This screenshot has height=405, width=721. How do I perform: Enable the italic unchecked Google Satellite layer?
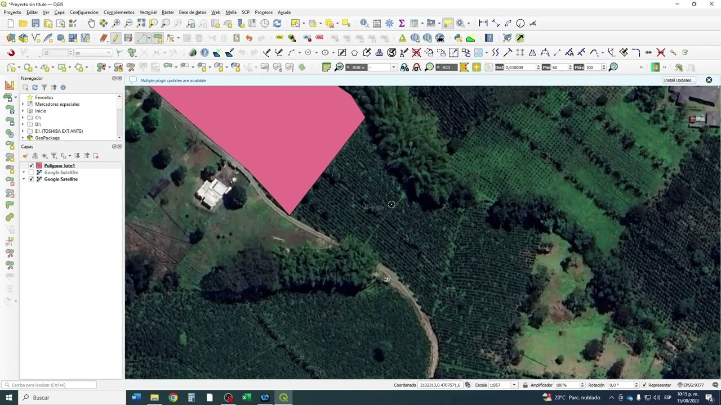tap(31, 172)
